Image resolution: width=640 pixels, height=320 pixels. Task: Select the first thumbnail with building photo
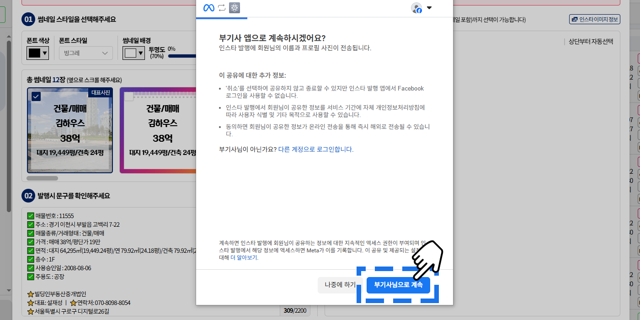click(x=70, y=130)
